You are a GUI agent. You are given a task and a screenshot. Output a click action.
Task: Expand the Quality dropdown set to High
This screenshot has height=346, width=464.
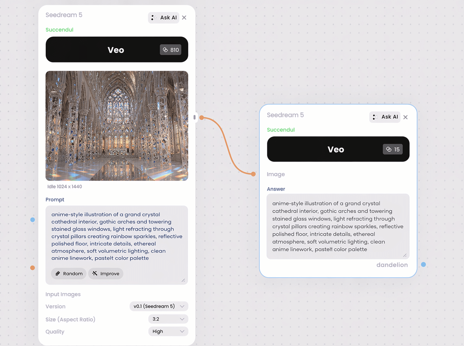[x=168, y=331]
